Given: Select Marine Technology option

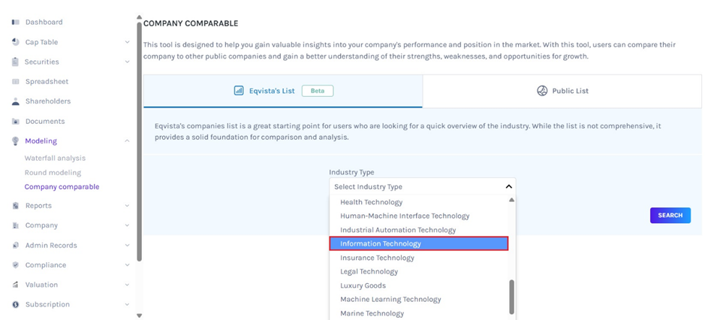Looking at the screenshot, I should point(419,313).
